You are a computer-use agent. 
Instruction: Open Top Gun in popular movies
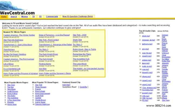(x=10, y=87)
